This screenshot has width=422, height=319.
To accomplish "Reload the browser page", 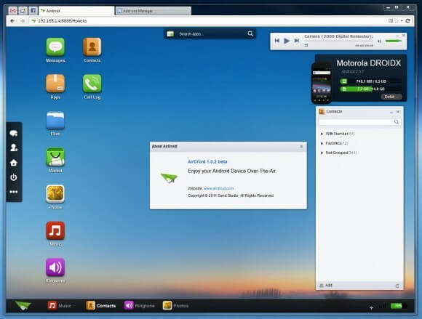I will pos(408,20).
